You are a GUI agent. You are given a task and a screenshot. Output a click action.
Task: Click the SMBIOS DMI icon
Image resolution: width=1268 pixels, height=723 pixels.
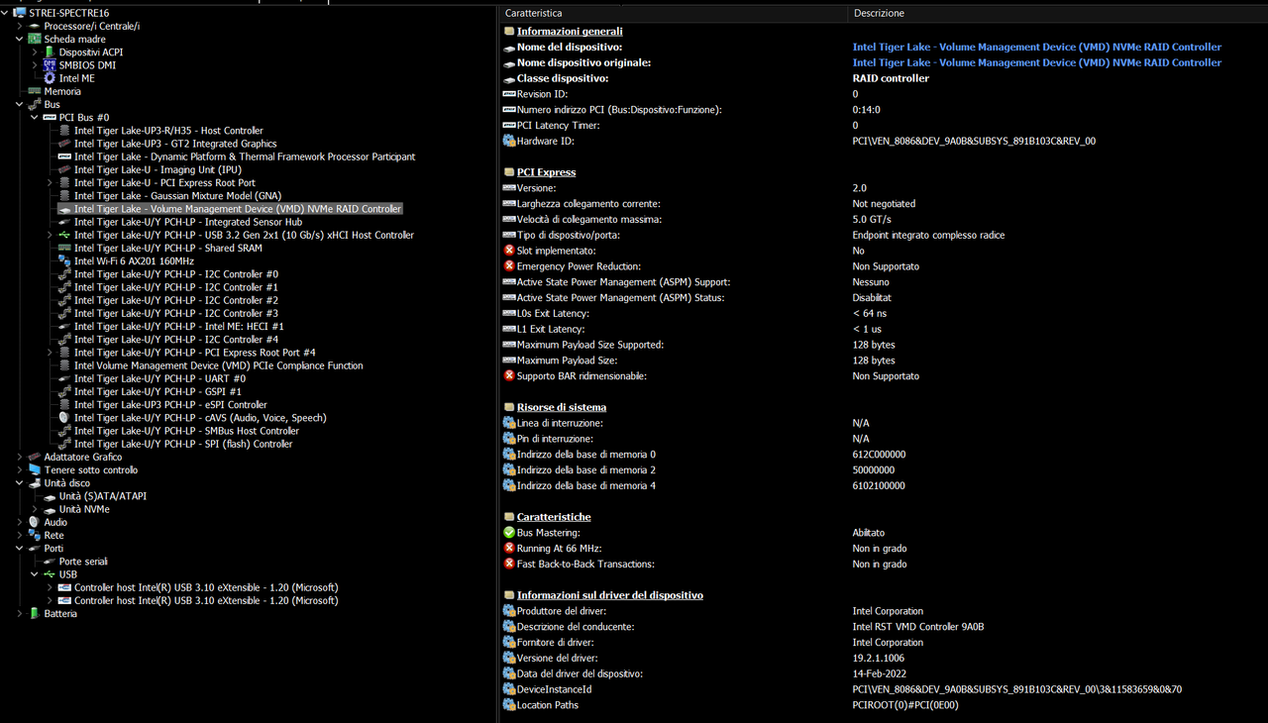coord(50,64)
